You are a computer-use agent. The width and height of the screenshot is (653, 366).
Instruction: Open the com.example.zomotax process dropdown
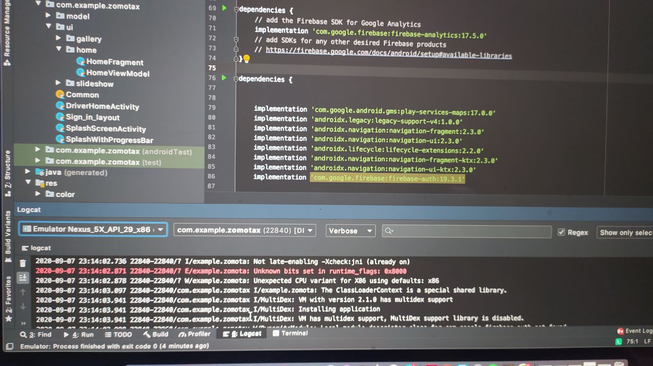tap(245, 230)
